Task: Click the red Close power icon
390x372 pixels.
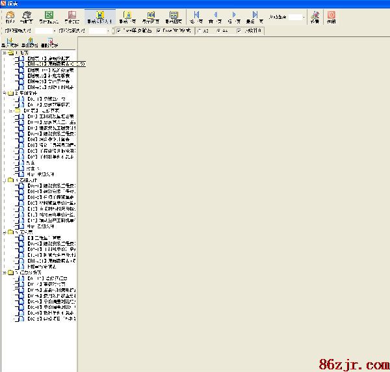Action: [x=331, y=16]
